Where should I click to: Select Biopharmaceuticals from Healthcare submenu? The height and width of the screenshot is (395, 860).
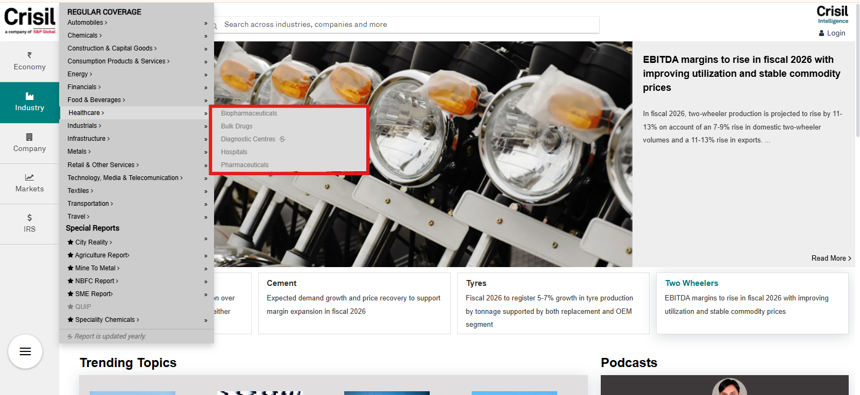249,113
